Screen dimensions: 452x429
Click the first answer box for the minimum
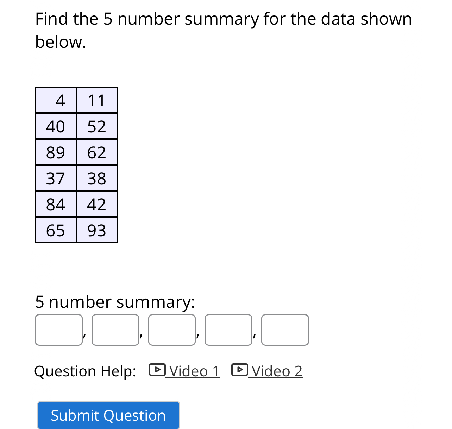(58, 330)
